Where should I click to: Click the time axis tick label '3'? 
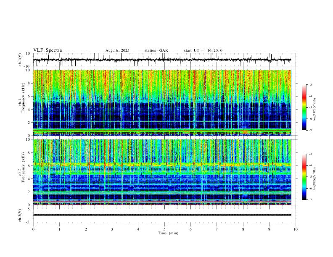[x=112, y=229]
